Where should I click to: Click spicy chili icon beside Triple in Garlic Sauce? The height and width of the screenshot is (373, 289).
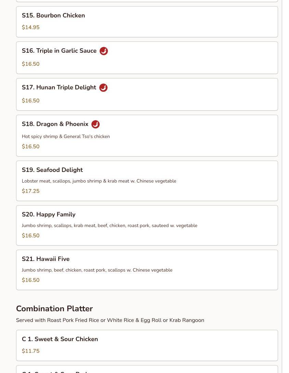(103, 51)
